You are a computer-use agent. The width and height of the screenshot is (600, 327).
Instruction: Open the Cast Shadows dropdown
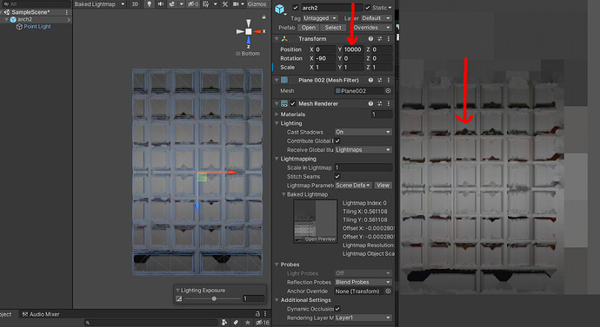tap(363, 132)
